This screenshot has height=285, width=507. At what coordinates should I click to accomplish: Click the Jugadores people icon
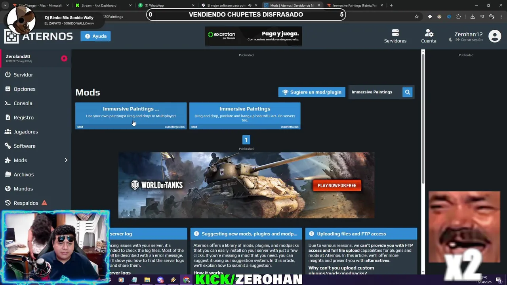[x=8, y=132]
